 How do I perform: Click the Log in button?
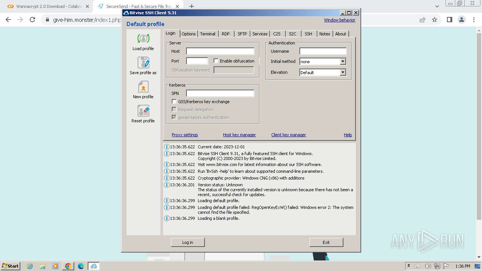coord(188,242)
